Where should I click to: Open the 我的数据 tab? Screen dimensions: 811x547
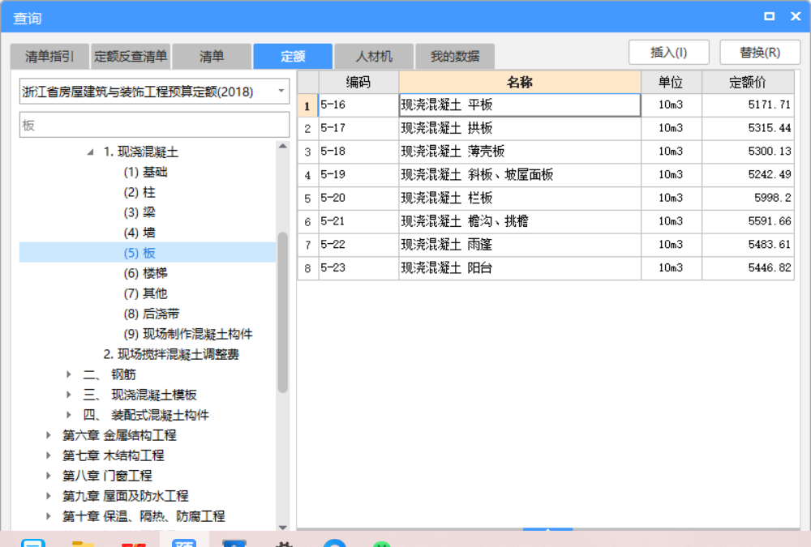point(455,57)
